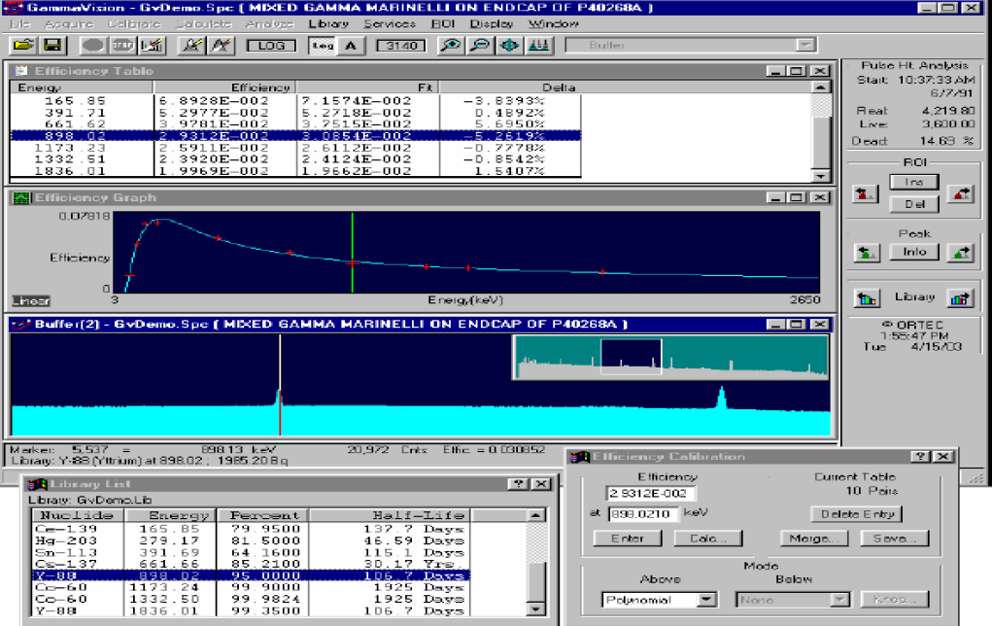Toggle the Linear label on Efficiency Graph
This screenshot has height=626, width=992.
click(x=31, y=300)
